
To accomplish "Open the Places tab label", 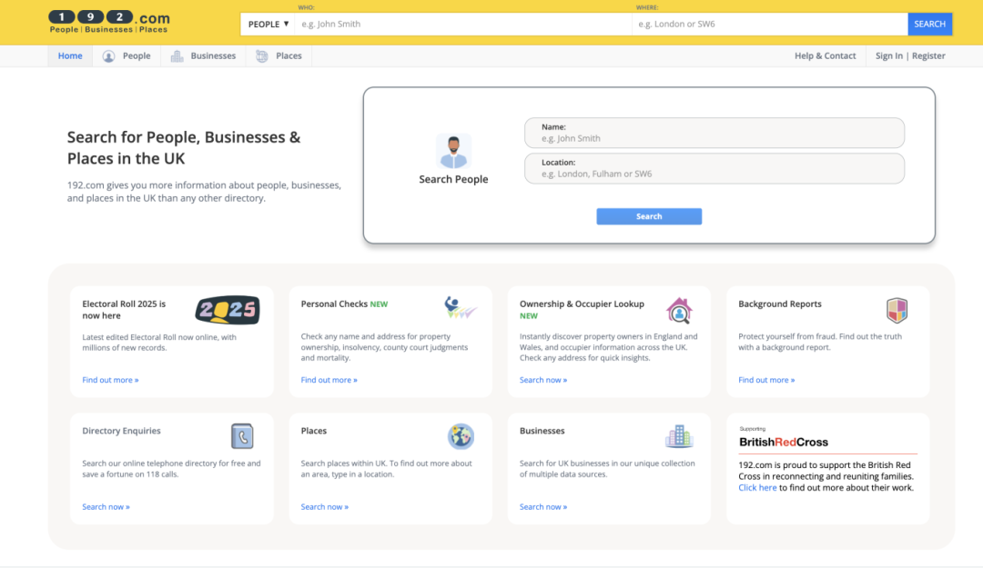I will coord(289,55).
